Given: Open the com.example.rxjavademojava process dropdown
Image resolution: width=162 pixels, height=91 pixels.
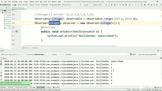Looking at the screenshot, I should click(37, 54).
